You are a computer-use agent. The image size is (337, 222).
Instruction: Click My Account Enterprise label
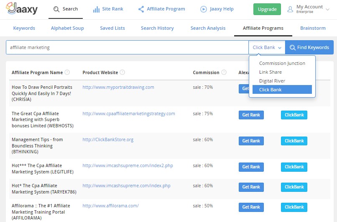[x=309, y=9]
